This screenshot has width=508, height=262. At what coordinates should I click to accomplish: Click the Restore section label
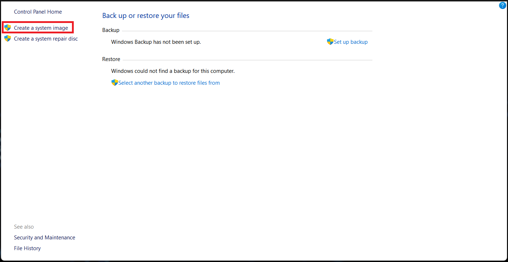pyautogui.click(x=111, y=59)
